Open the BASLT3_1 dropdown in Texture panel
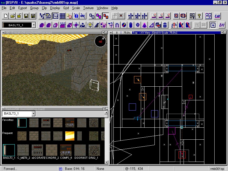Viewport: 228px width, 171px height. click(33, 113)
